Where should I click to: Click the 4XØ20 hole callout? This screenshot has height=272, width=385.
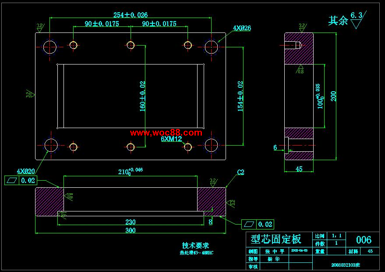pos(26,171)
